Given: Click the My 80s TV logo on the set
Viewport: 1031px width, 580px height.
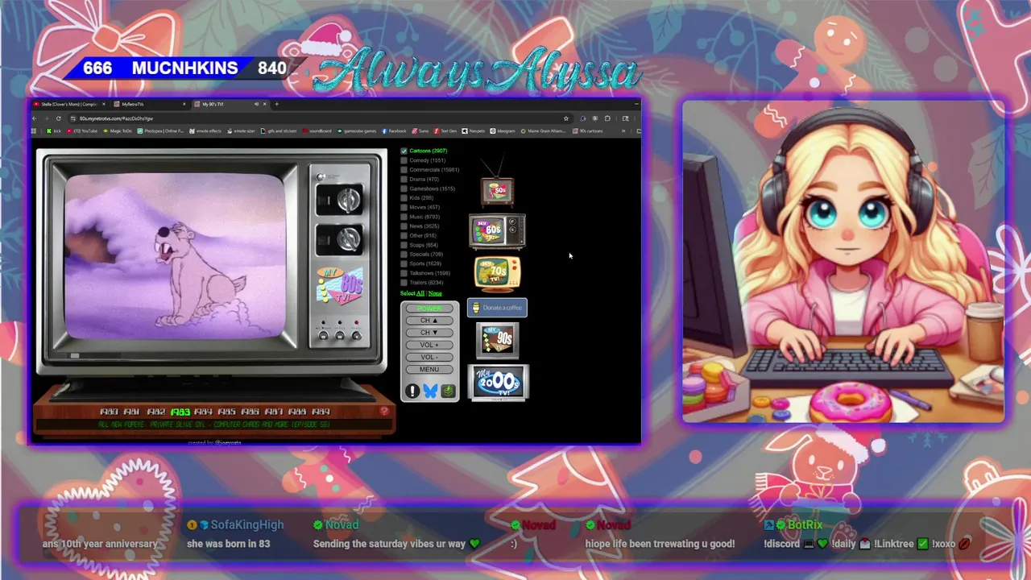Looking at the screenshot, I should point(340,286).
